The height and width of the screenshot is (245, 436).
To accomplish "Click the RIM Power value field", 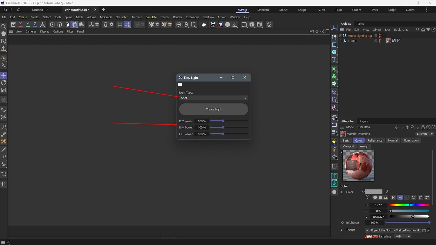I will (x=202, y=128).
